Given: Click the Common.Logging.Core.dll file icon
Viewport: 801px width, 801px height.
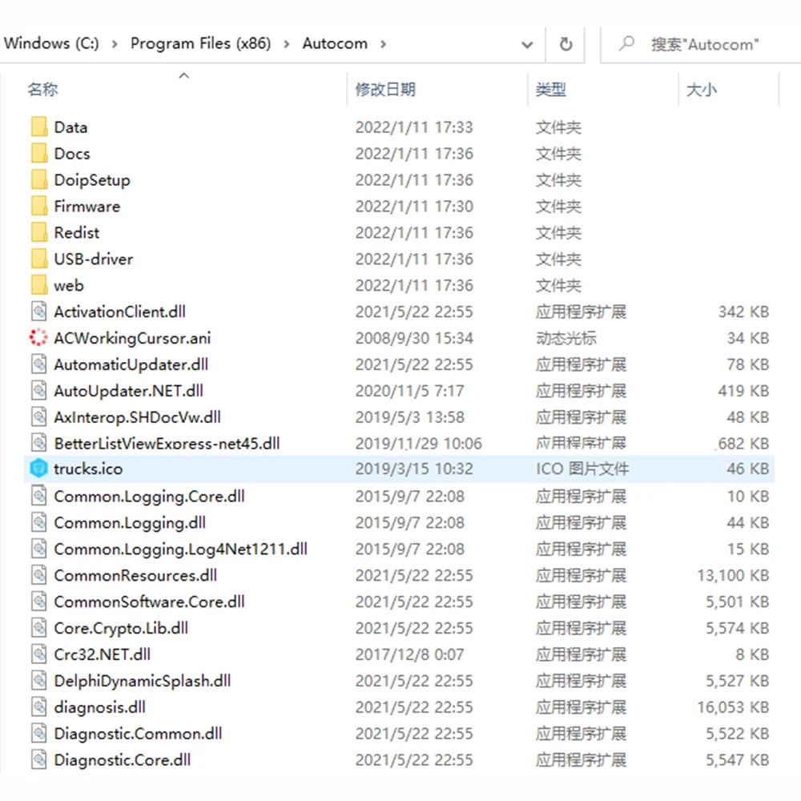Looking at the screenshot, I should pos(38,496).
